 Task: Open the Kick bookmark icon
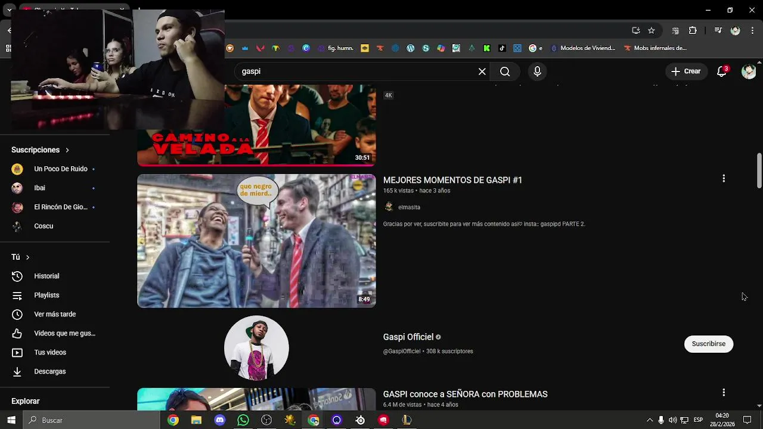pos(487,48)
